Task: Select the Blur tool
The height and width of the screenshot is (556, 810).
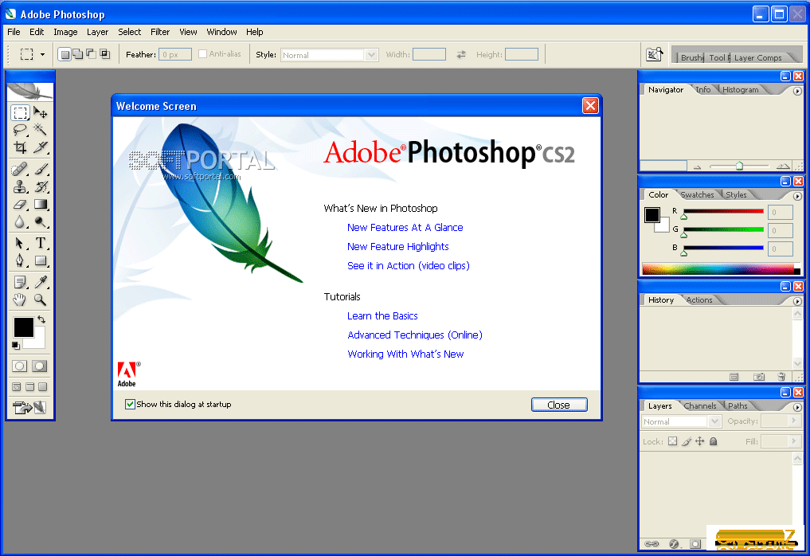Action: 20,222
